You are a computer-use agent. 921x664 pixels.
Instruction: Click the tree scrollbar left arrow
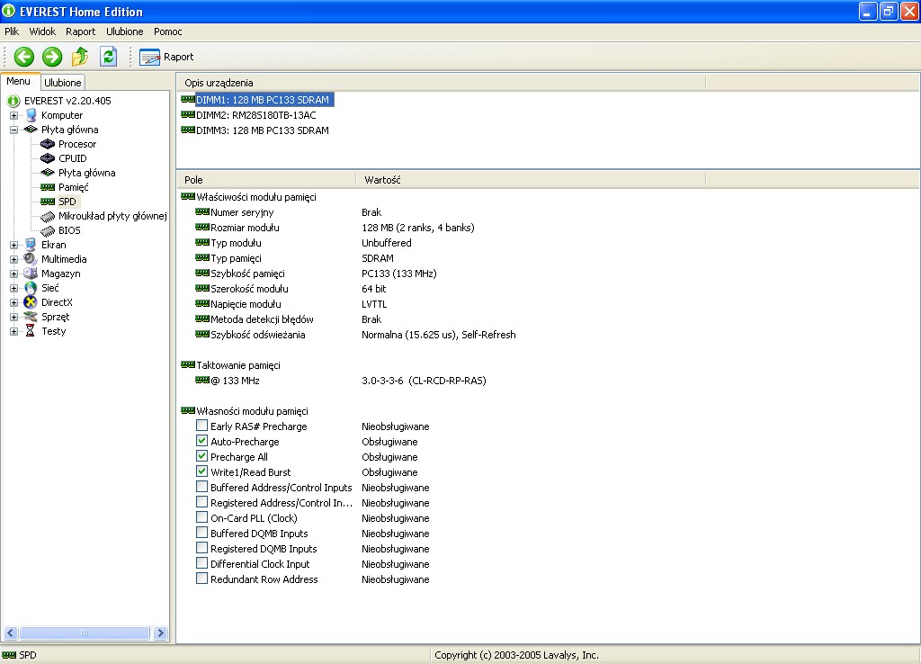tap(11, 633)
